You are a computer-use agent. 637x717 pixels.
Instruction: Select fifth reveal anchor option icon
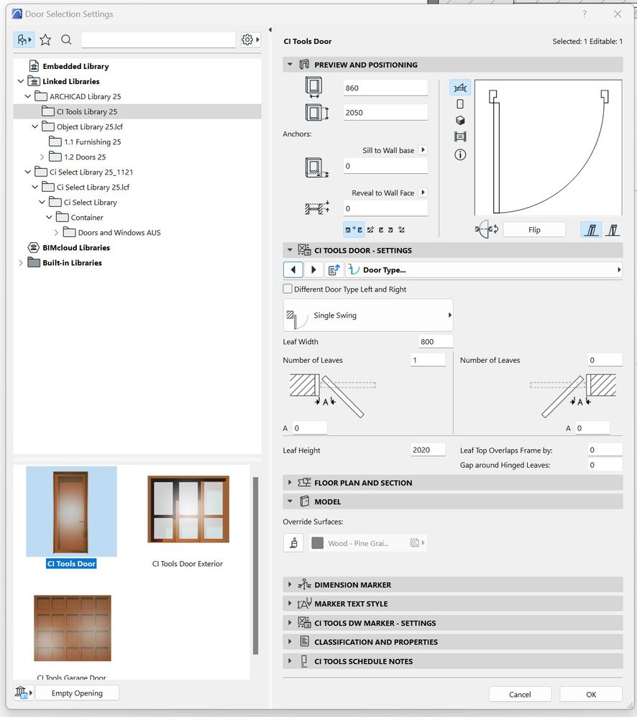point(401,230)
